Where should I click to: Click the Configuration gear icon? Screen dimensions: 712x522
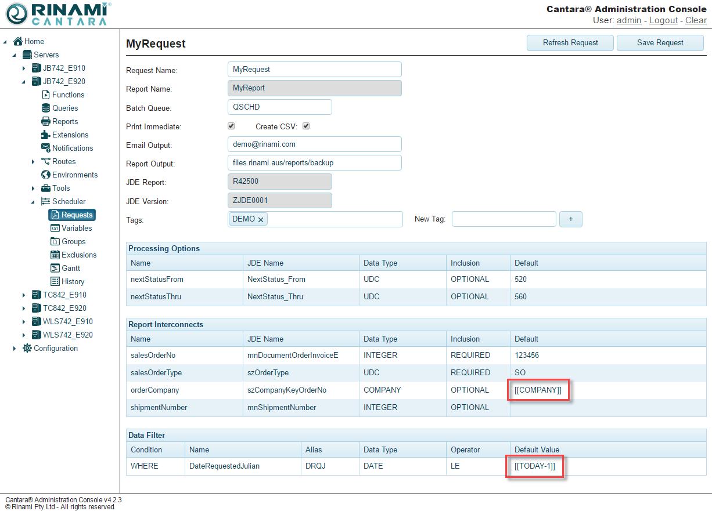(x=27, y=348)
